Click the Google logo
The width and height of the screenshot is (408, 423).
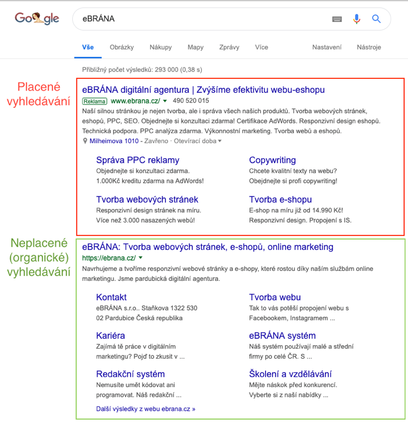[x=36, y=19]
